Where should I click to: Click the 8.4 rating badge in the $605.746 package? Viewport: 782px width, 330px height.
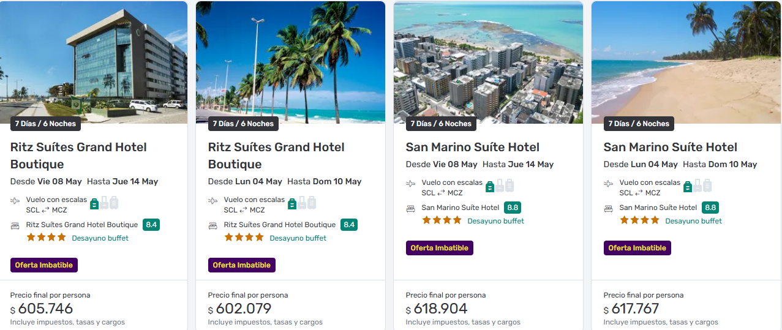pos(151,225)
